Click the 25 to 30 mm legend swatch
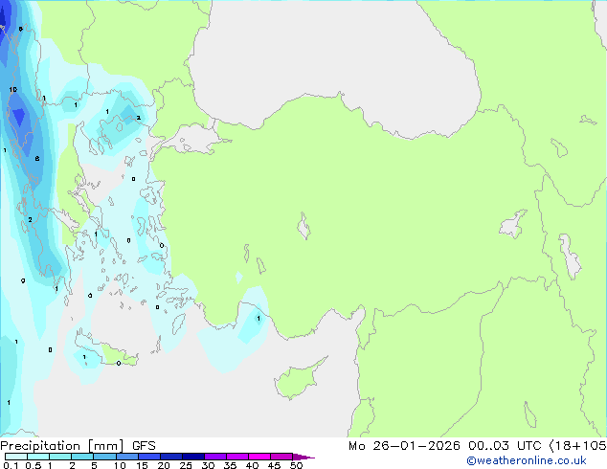 [x=192, y=457]
